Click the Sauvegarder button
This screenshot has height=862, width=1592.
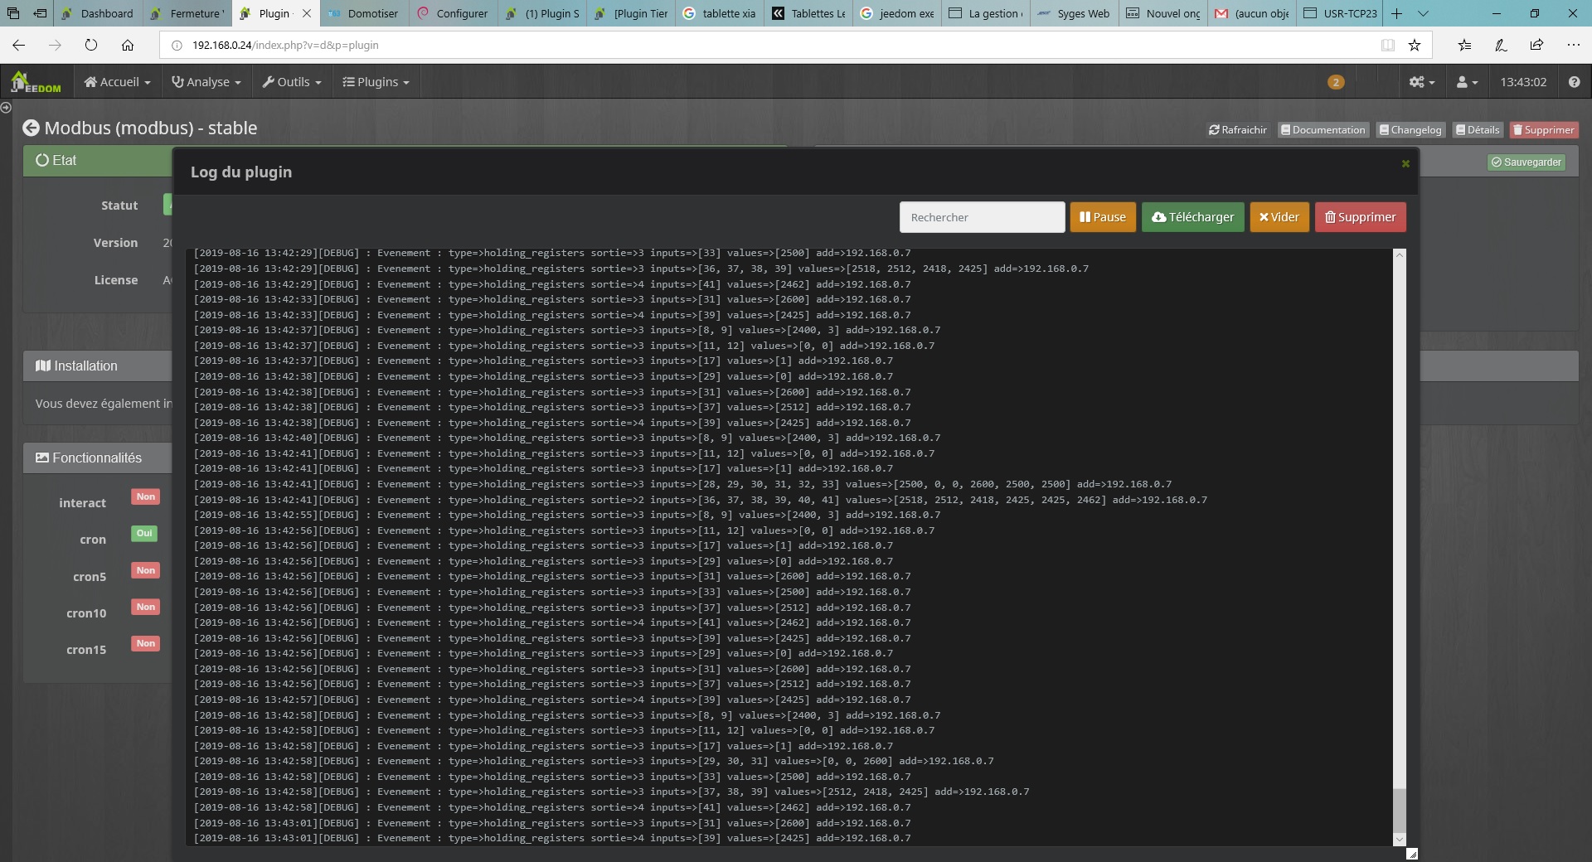coord(1526,162)
